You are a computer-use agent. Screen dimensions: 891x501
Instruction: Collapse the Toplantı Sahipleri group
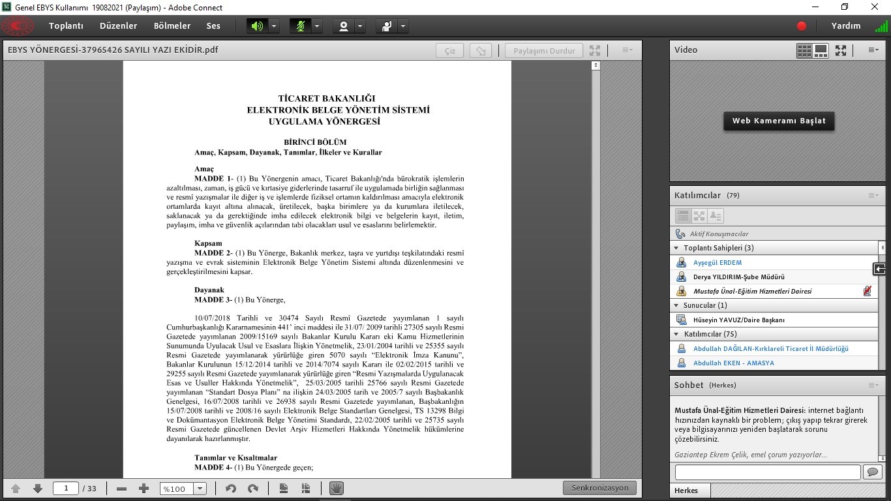[676, 248]
